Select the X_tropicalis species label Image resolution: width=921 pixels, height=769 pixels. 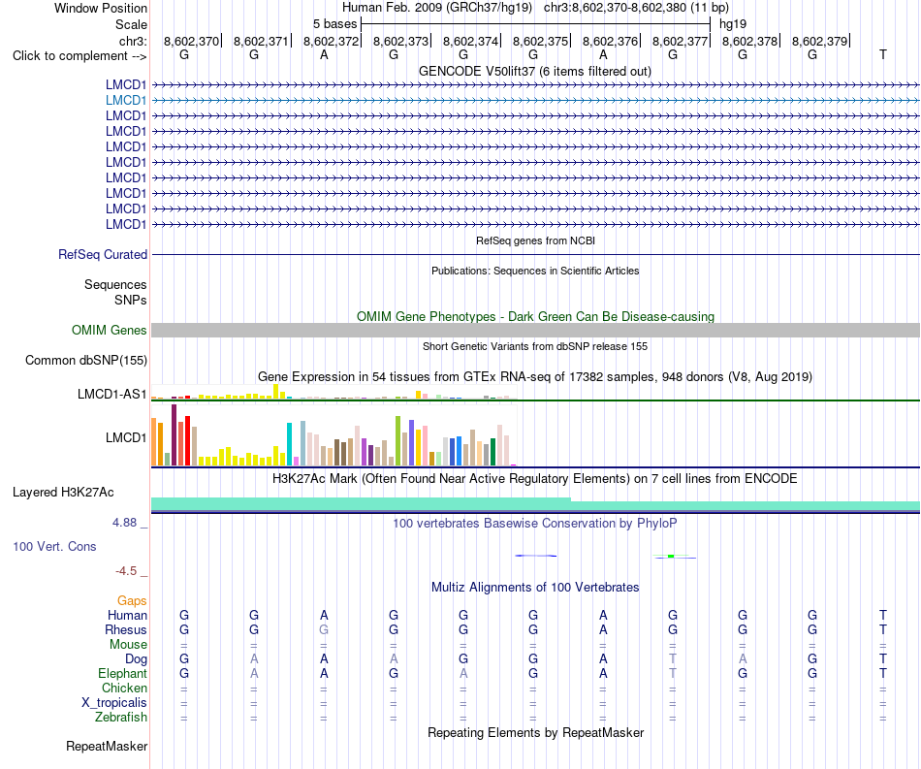[x=114, y=703]
